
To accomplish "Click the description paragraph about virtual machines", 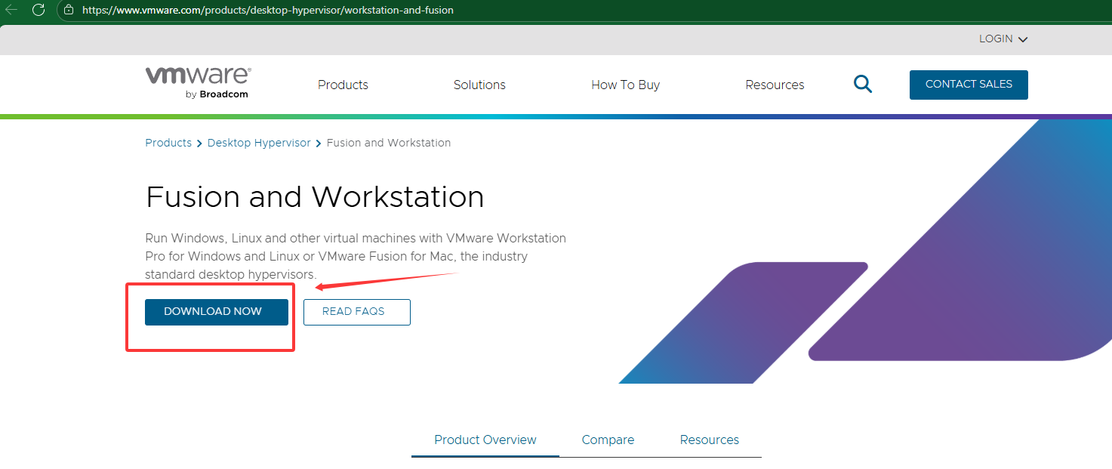I will point(356,256).
